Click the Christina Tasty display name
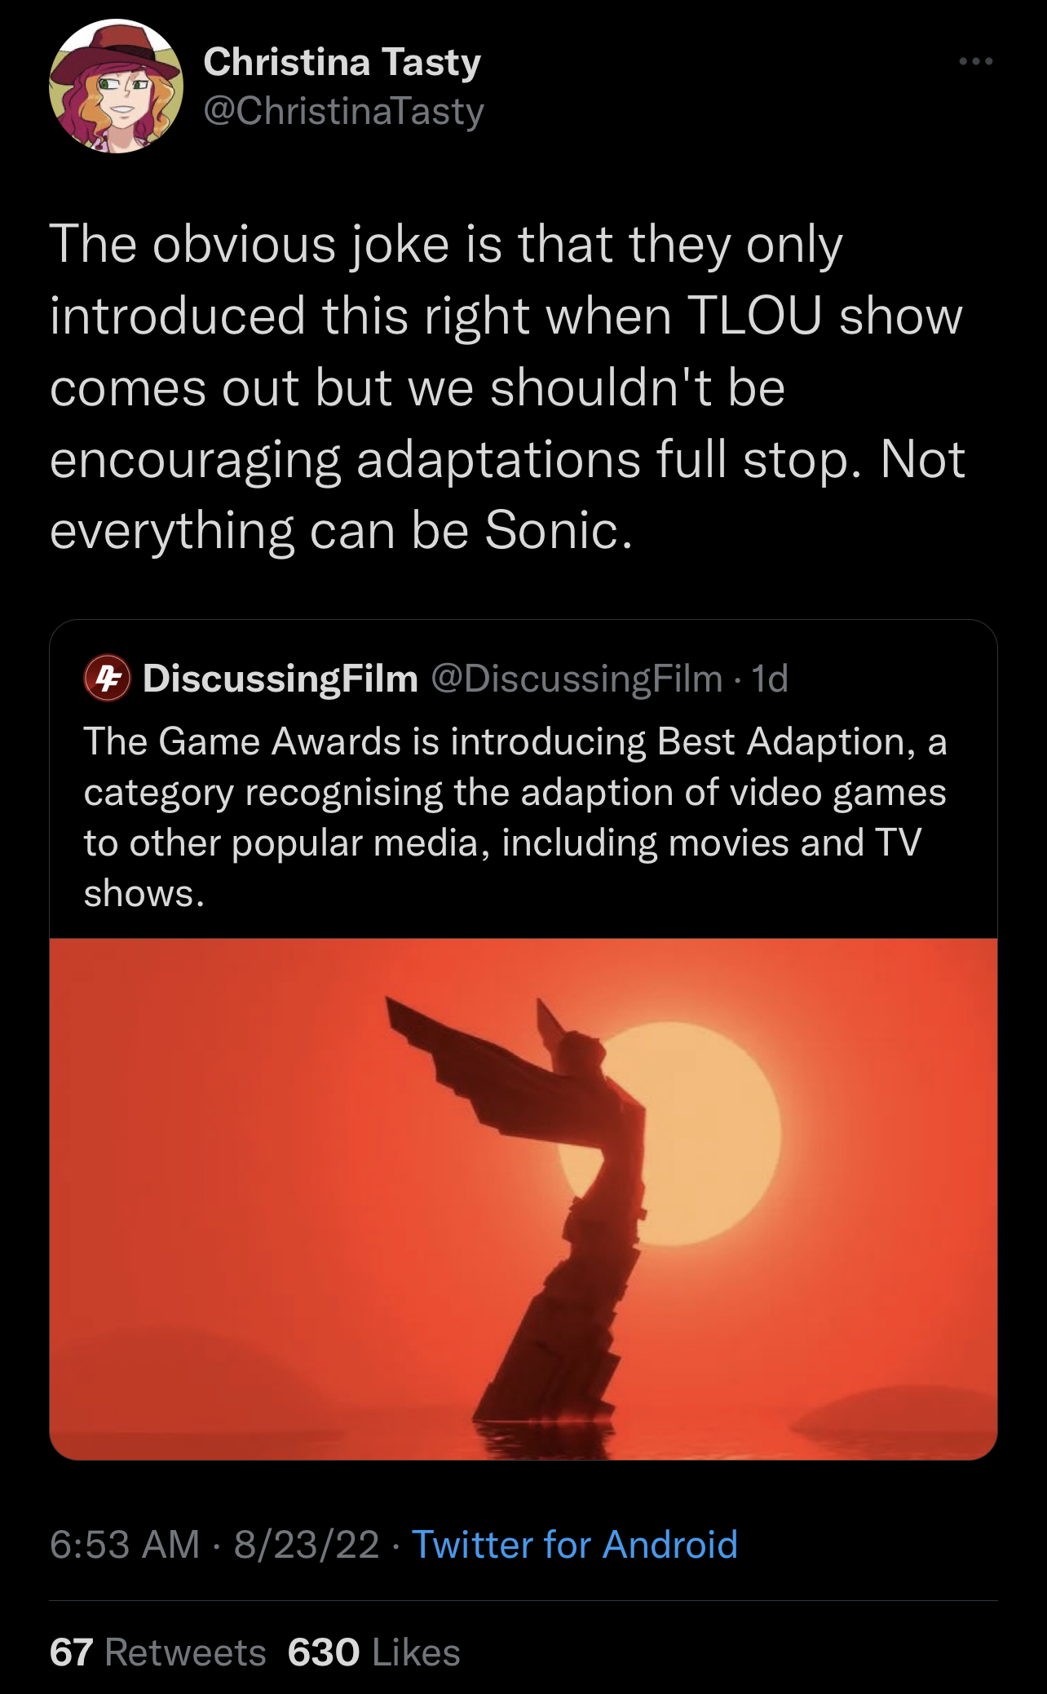The width and height of the screenshot is (1047, 1694). pos(342,62)
